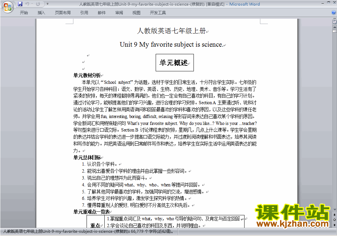Open the 邮件 ribbon tab
Screen dimensions: 337x236
tap(102, 13)
